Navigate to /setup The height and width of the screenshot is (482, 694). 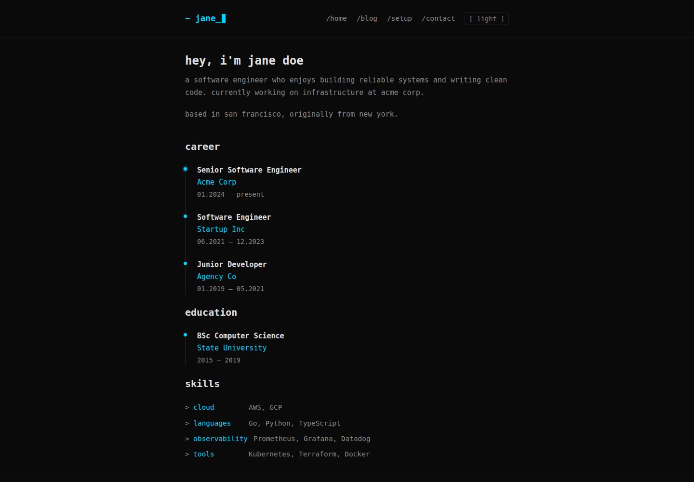[400, 19]
